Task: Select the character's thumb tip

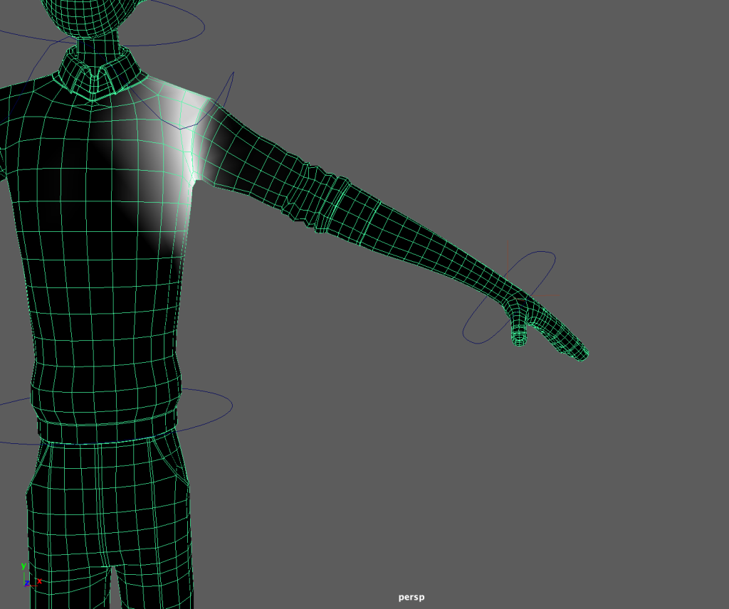Action: click(x=519, y=340)
